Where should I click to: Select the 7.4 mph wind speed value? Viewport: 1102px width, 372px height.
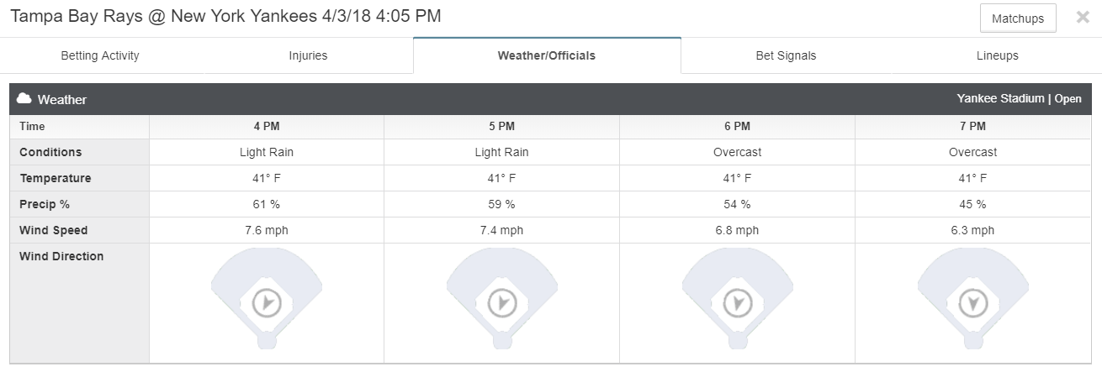pos(502,230)
